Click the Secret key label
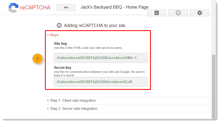Viewport: 220px width, 123px height. (62, 67)
